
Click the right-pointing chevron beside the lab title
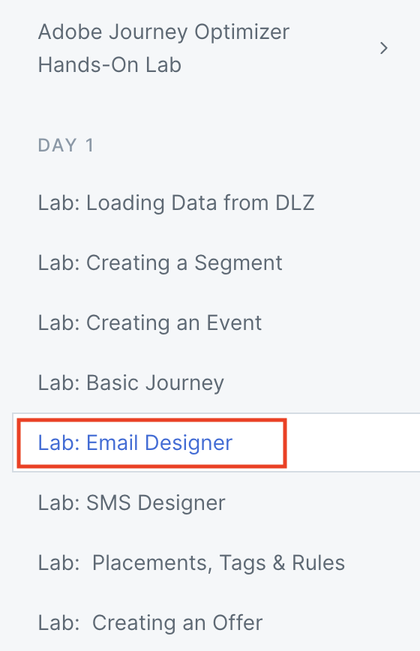click(x=384, y=48)
